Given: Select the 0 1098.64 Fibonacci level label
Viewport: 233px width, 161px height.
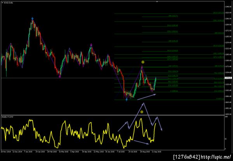Looking at the screenshot, I should 174,91.
